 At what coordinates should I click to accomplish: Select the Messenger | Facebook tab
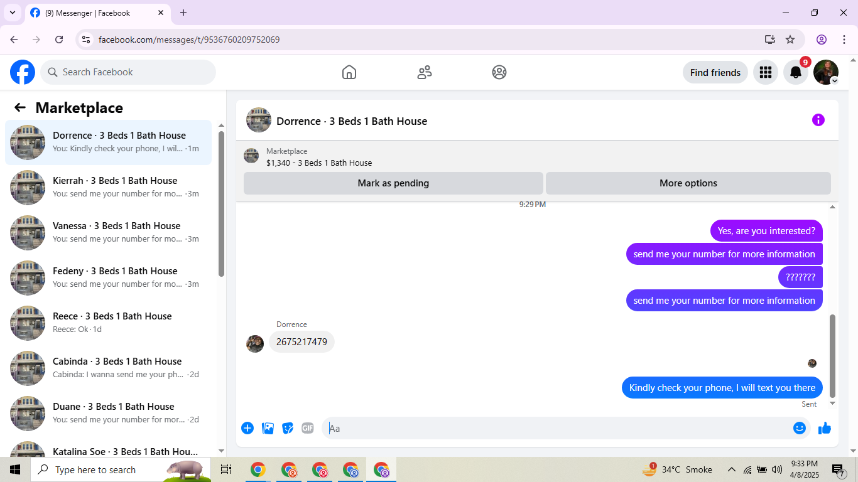coord(97,13)
